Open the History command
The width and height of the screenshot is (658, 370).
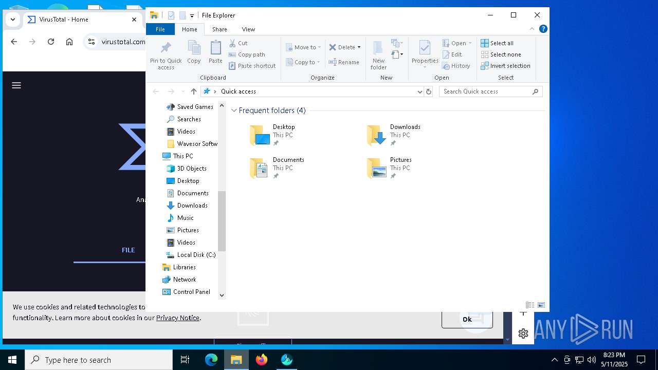coord(456,66)
